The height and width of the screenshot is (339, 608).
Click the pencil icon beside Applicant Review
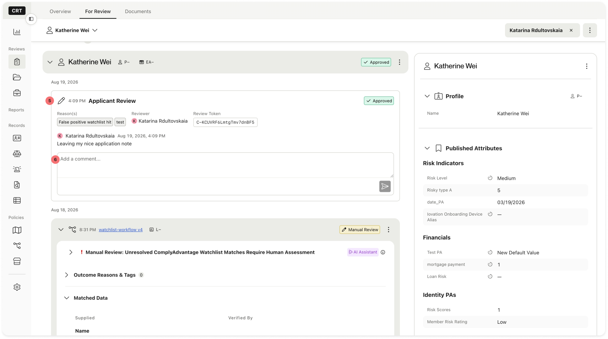(x=61, y=101)
